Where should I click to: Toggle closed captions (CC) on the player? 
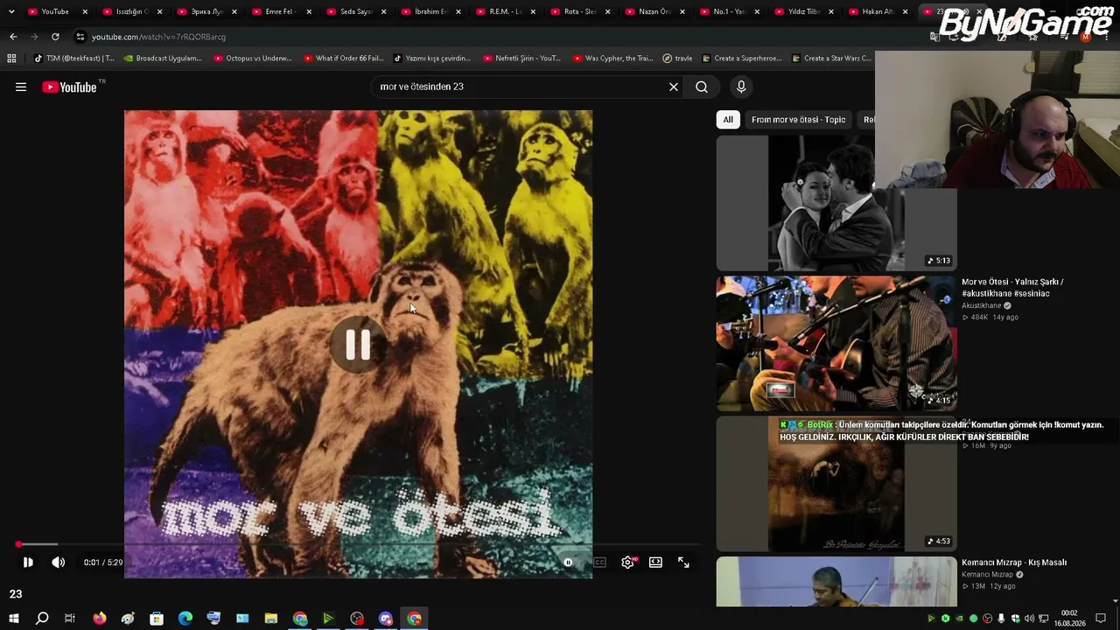tap(599, 563)
